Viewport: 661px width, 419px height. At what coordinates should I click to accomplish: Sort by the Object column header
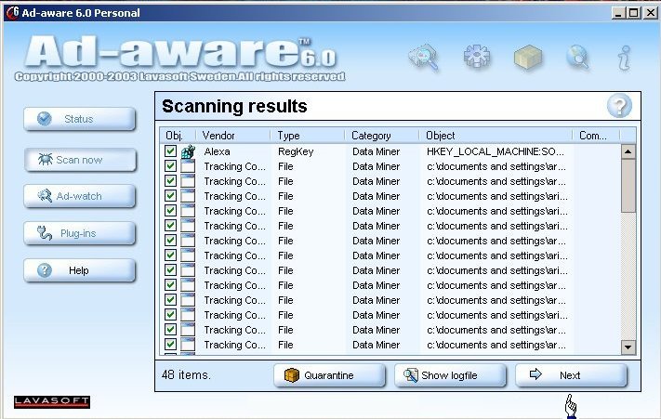tap(496, 136)
